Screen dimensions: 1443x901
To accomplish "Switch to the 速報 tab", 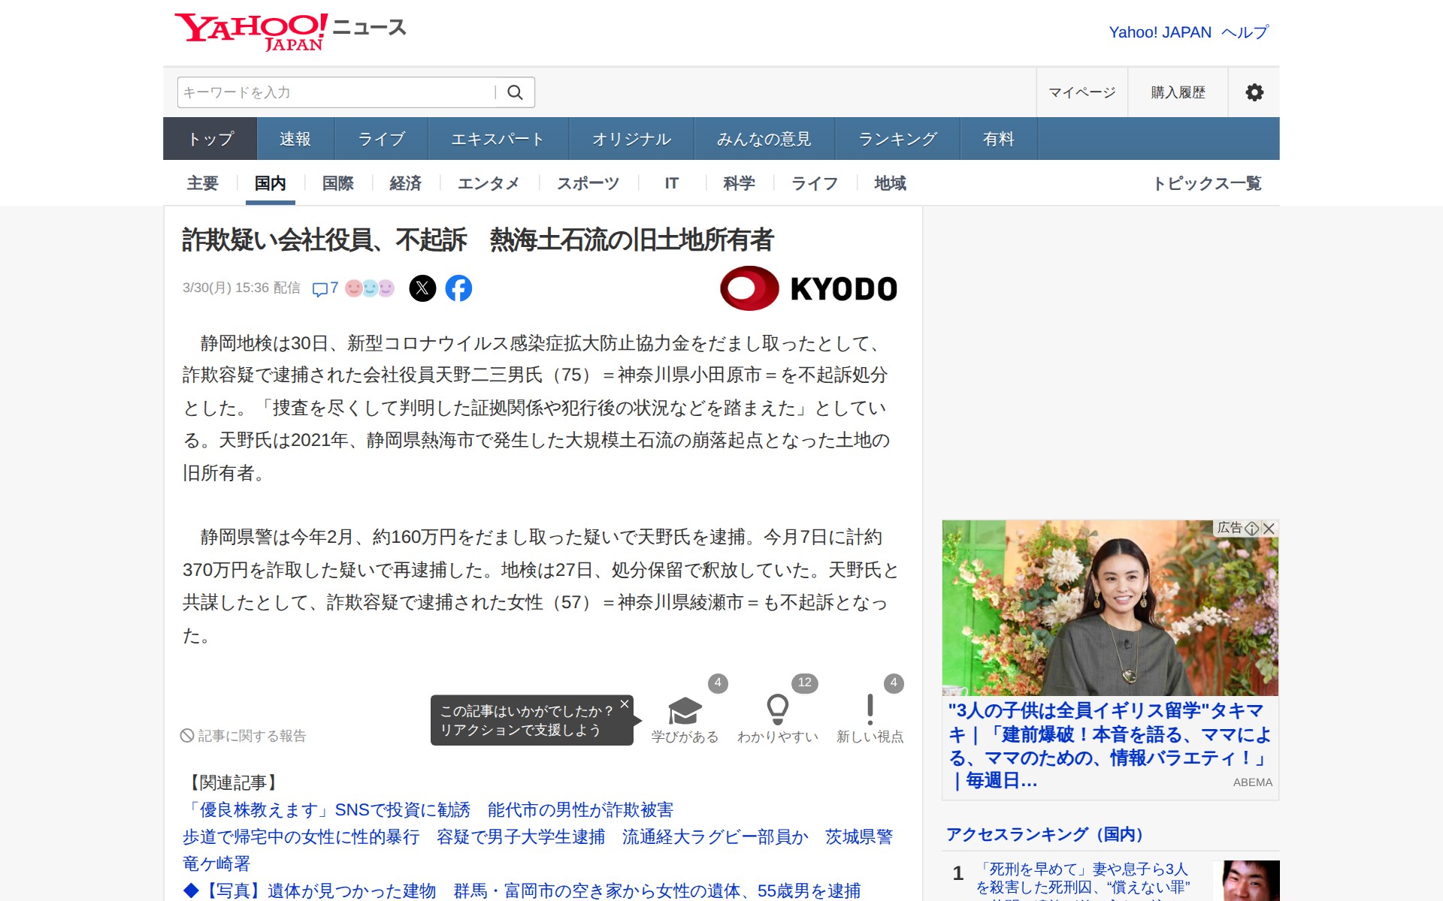I will (x=295, y=139).
